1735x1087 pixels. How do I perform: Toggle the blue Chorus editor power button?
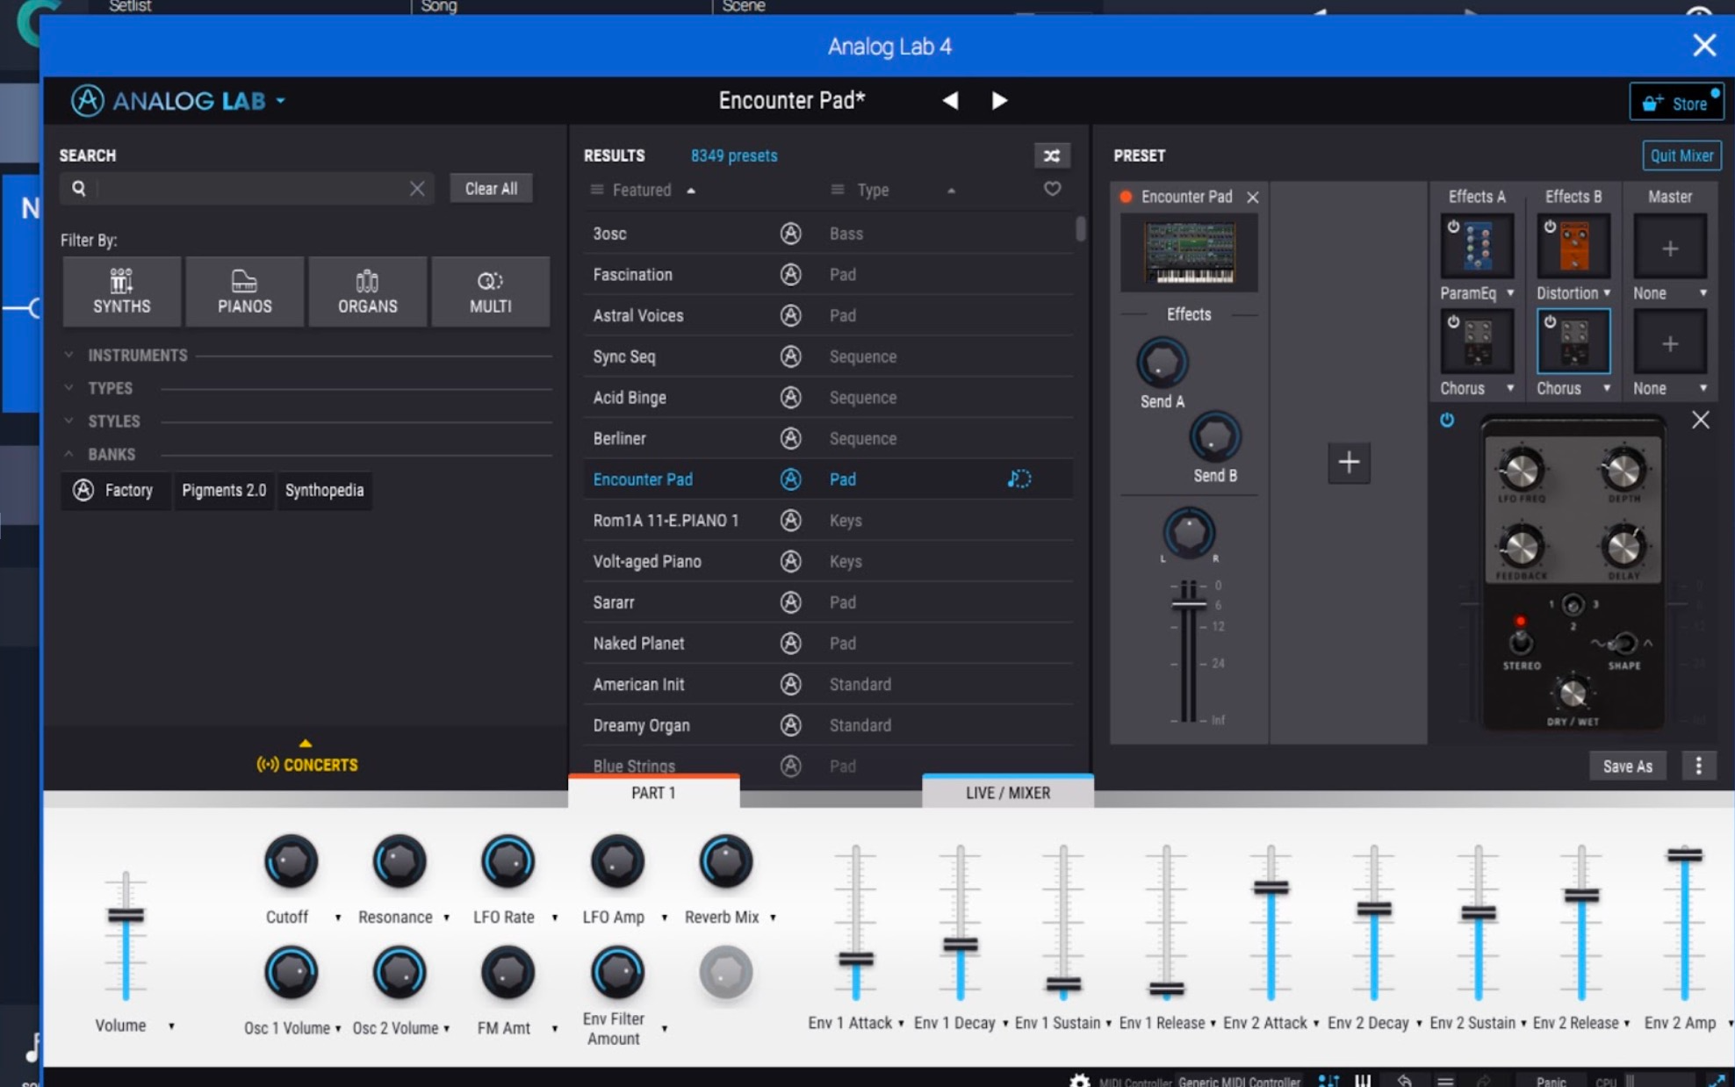click(1447, 420)
